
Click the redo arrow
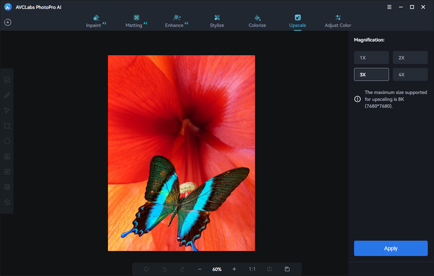point(182,269)
